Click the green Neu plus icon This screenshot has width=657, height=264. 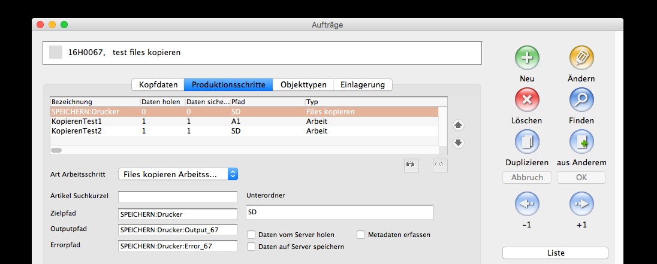[x=527, y=57]
